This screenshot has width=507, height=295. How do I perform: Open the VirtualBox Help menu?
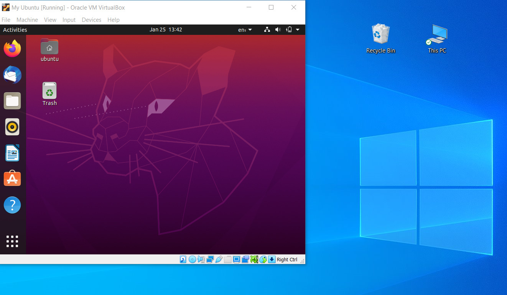(x=114, y=20)
